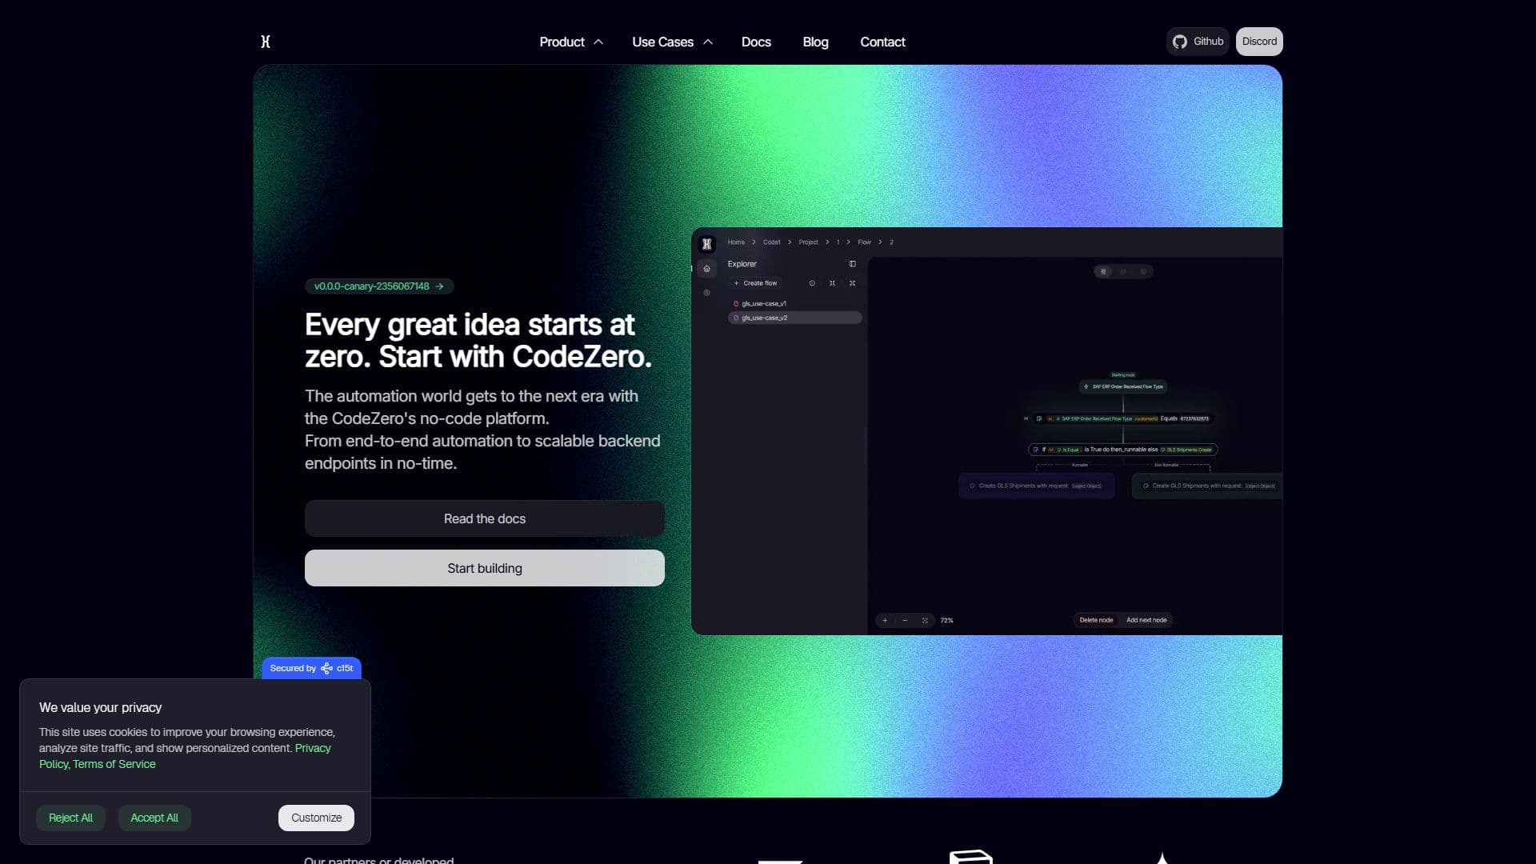1536x864 pixels.
Task: Open the Terms of Service link
Action: 114,764
